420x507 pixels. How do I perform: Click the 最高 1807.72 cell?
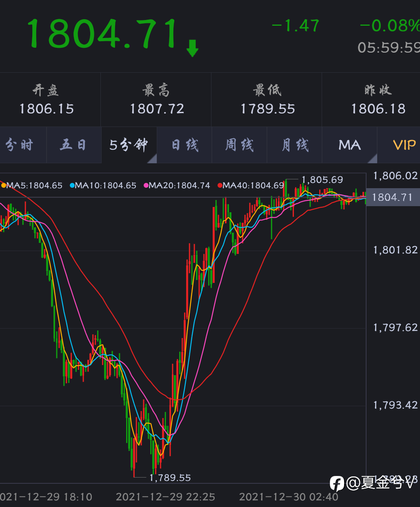[x=157, y=100]
